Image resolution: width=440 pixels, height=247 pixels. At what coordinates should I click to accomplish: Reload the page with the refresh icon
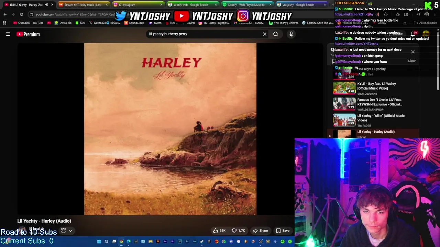tap(21, 14)
